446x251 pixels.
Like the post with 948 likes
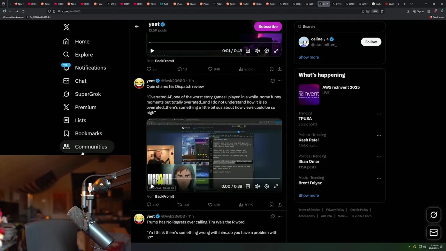[214, 69]
